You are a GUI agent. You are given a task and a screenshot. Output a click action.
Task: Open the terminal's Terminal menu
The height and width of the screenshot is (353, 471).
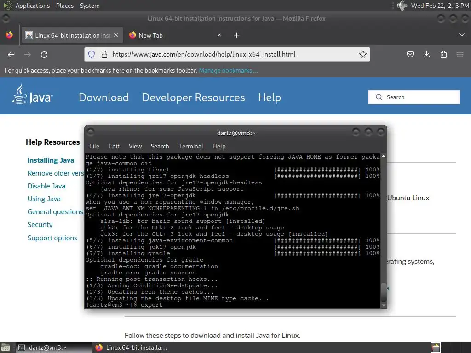[x=191, y=146]
